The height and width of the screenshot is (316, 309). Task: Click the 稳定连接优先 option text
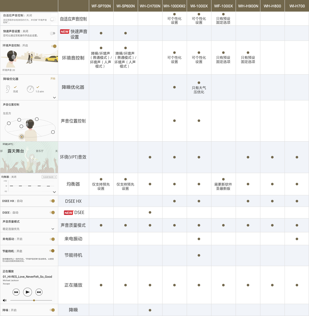(11, 229)
